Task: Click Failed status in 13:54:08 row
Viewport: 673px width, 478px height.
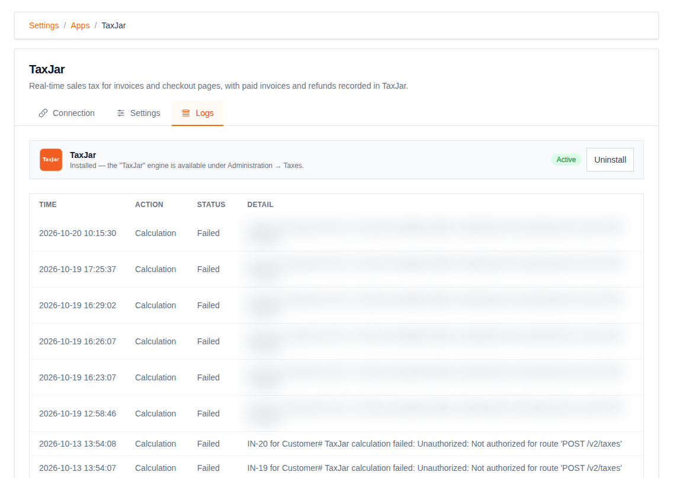Action: [x=208, y=444]
